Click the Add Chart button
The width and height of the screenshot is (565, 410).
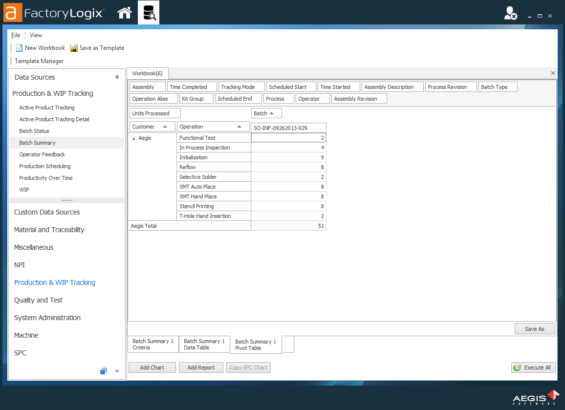152,367
